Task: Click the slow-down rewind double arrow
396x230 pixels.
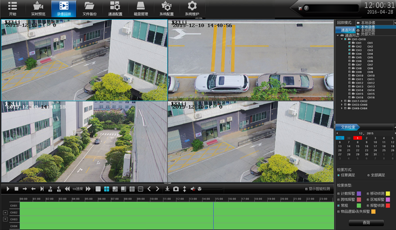Action: click(x=67, y=189)
